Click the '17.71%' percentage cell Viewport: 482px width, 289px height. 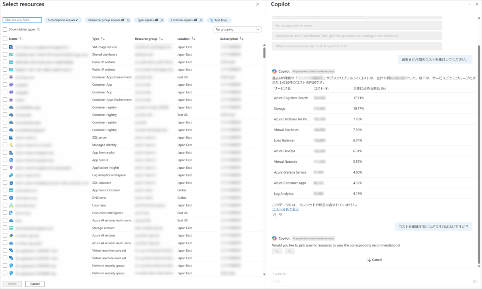point(359,98)
